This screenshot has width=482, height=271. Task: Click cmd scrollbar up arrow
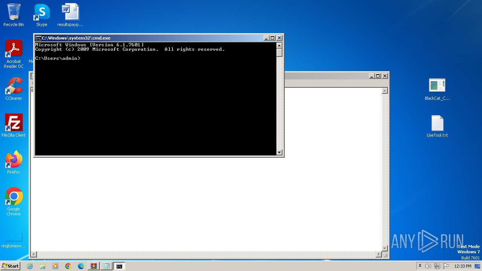pos(279,46)
